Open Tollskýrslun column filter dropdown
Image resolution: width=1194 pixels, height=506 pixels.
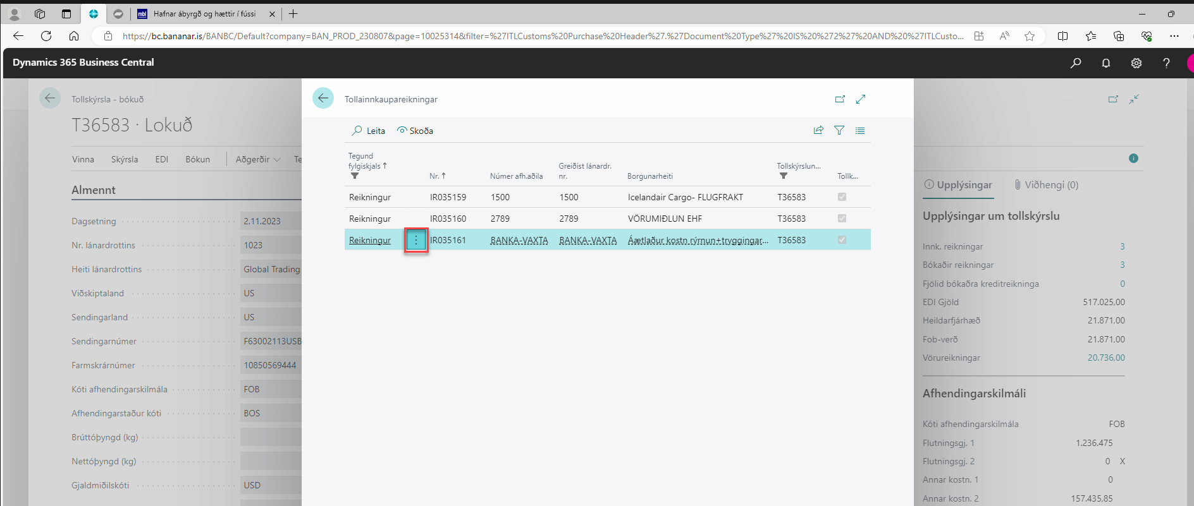[784, 176]
